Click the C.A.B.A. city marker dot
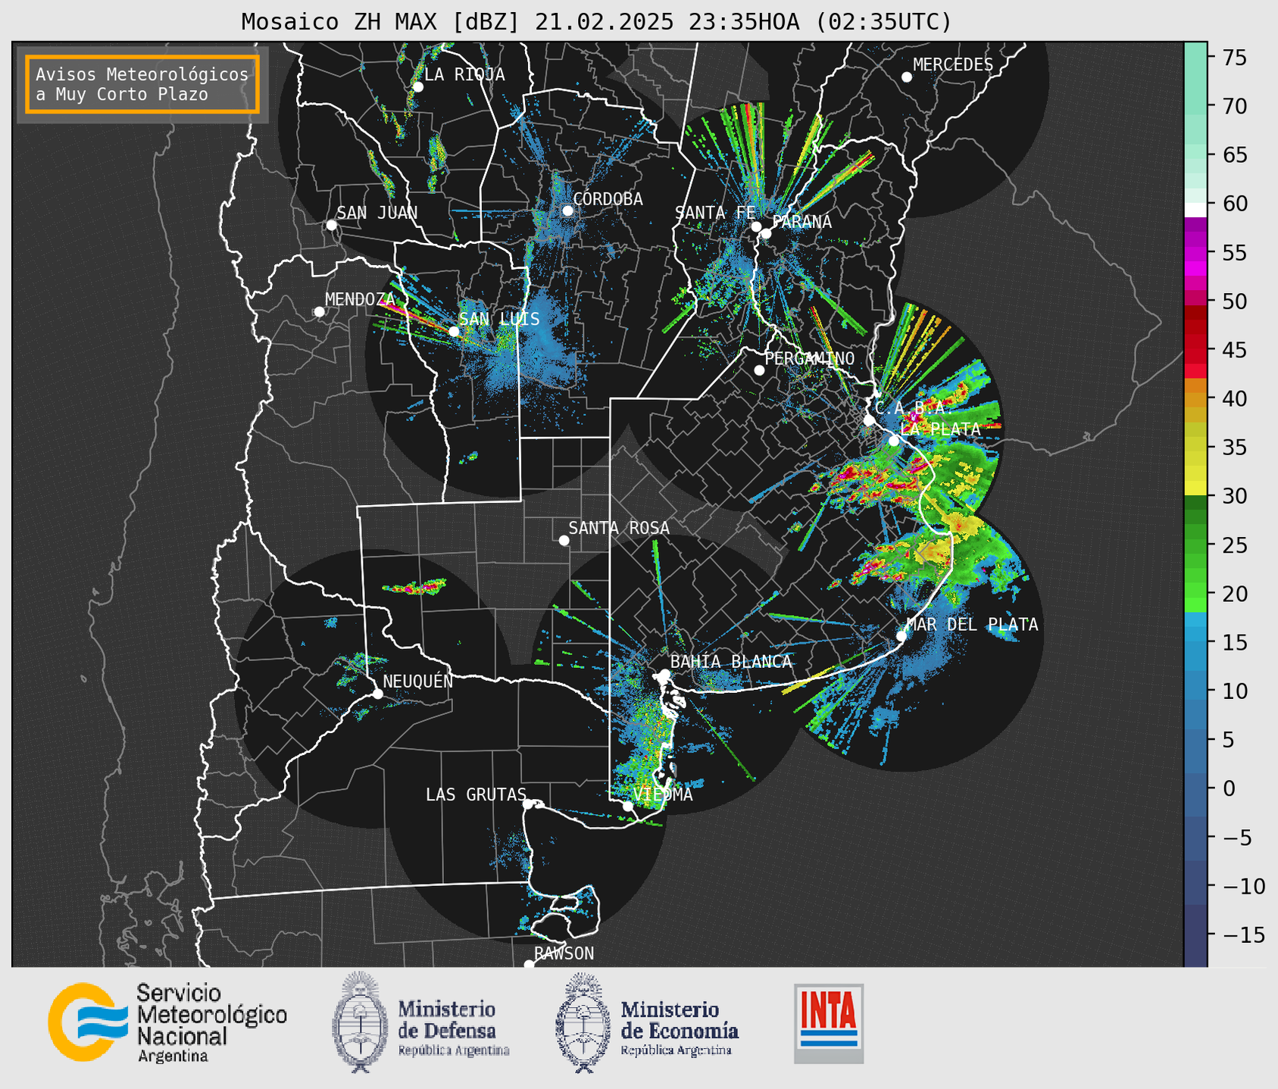1278x1089 pixels. click(869, 420)
